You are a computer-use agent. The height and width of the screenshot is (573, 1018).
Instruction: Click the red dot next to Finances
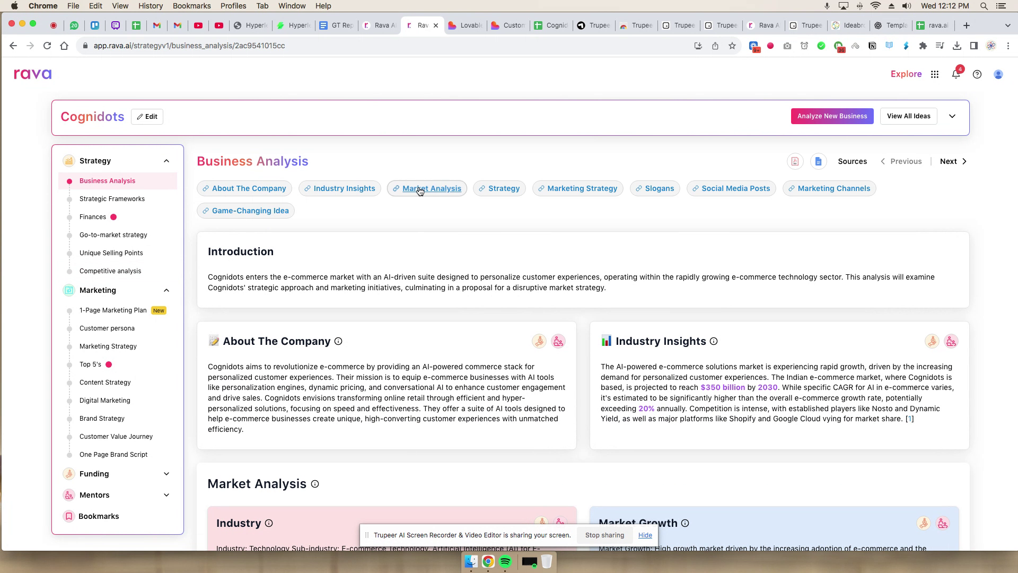coord(112,216)
